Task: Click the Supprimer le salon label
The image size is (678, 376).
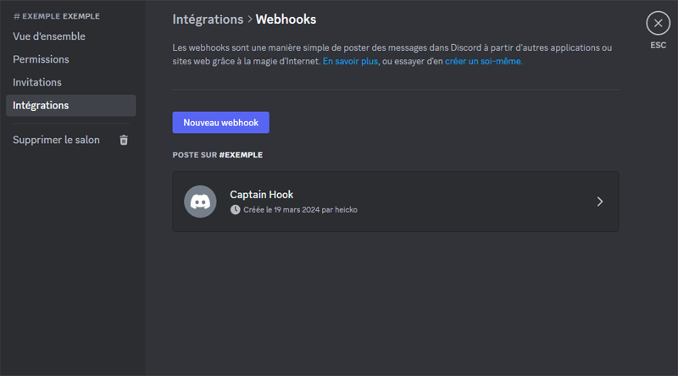Action: tap(56, 140)
